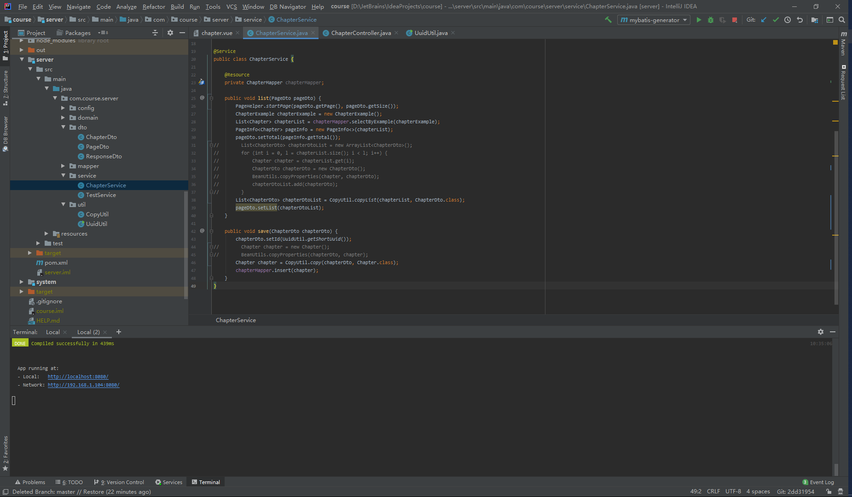The width and height of the screenshot is (852, 497).
Task: Click the gutter marker beside save method
Action: click(x=202, y=231)
